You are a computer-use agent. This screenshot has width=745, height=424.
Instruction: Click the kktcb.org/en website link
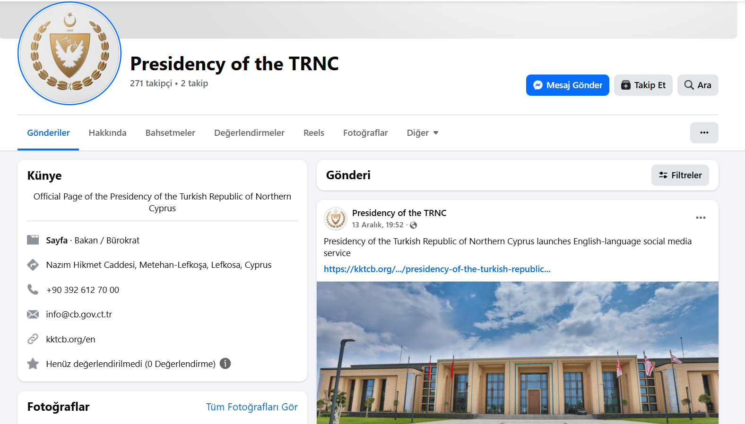(70, 340)
